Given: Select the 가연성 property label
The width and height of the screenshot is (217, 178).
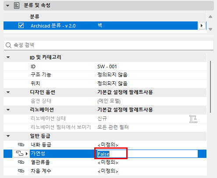Looking at the screenshot, I should click(38, 154).
